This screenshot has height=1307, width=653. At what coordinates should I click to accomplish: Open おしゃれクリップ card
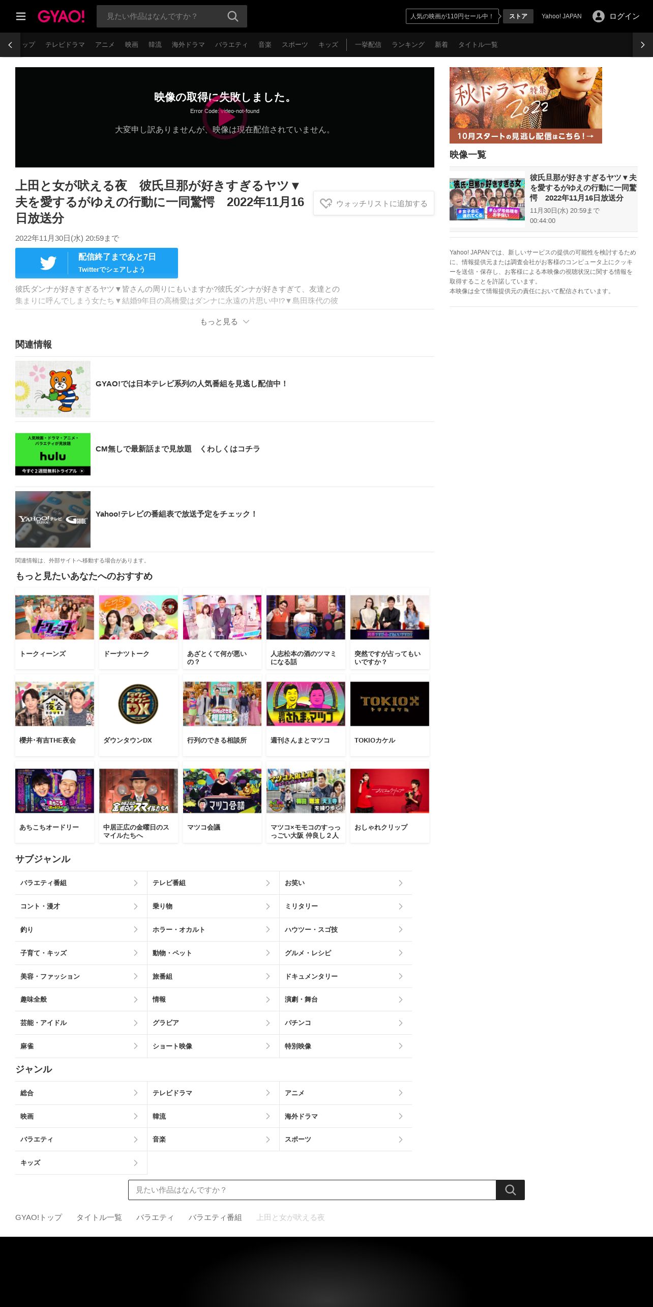coord(390,802)
